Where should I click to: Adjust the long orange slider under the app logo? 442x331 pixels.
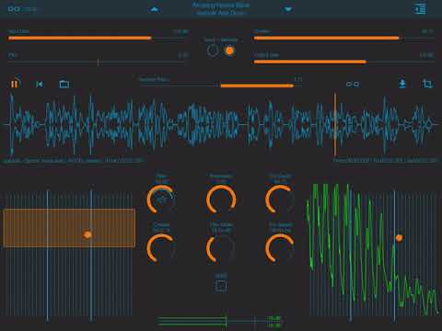[98, 38]
